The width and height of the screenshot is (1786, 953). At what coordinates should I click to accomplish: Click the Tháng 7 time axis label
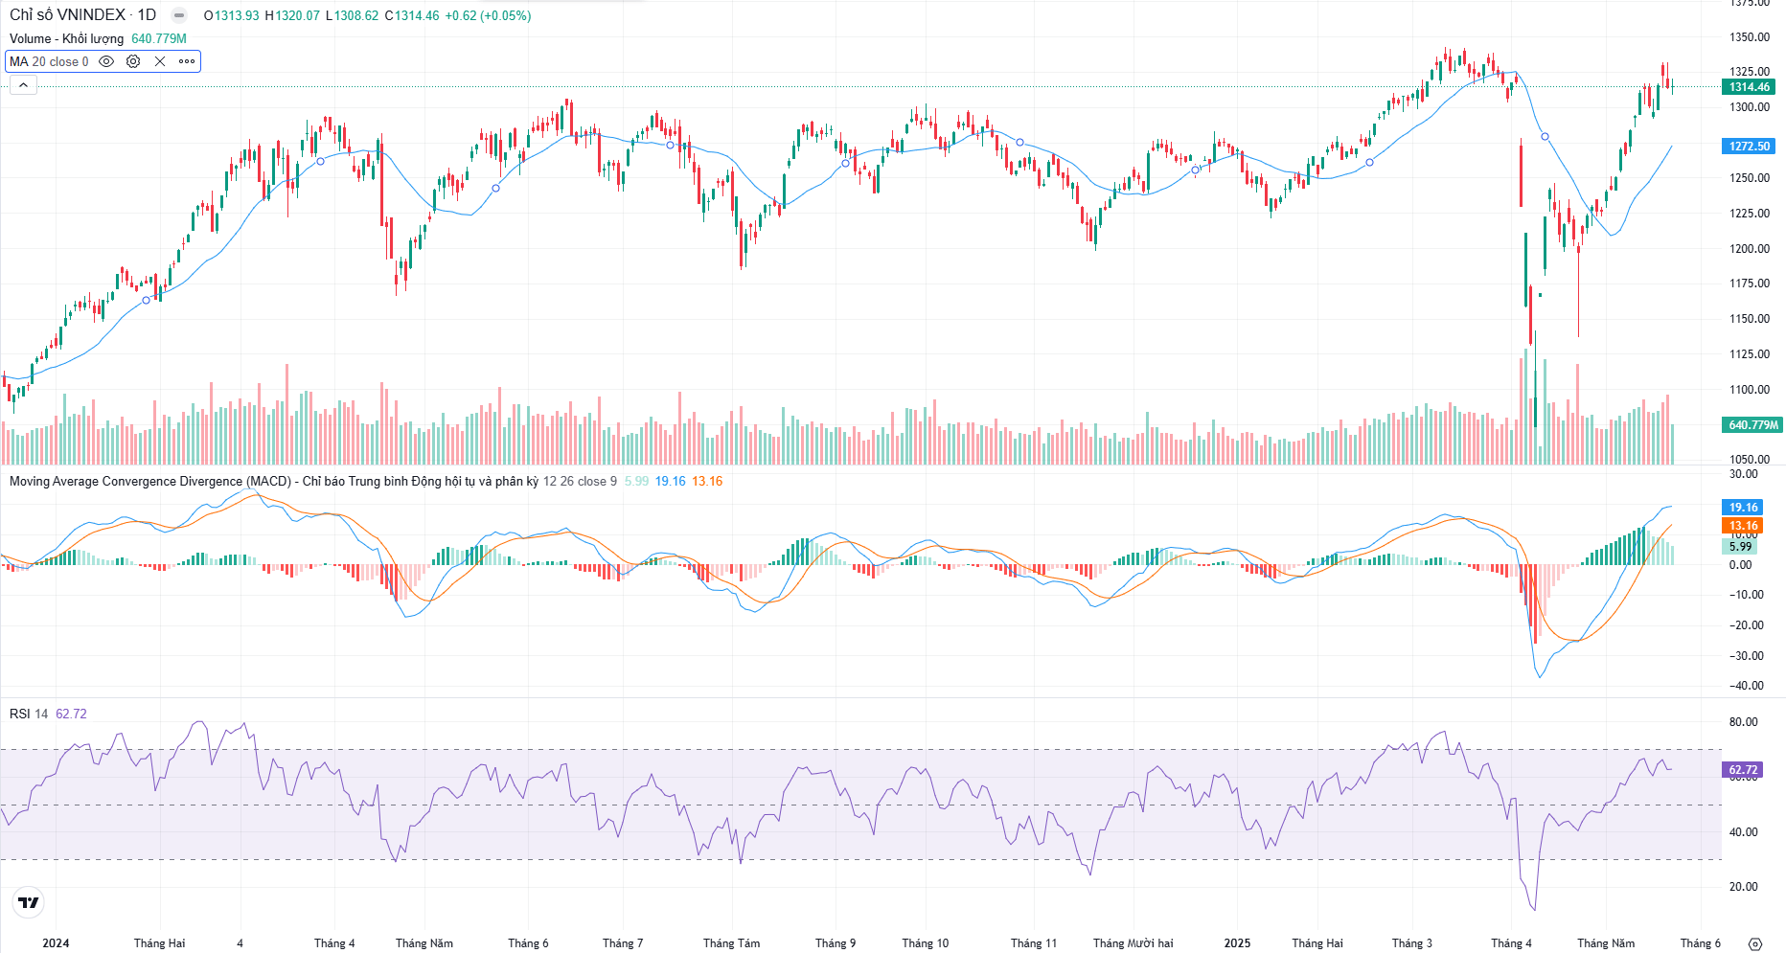pos(623,943)
